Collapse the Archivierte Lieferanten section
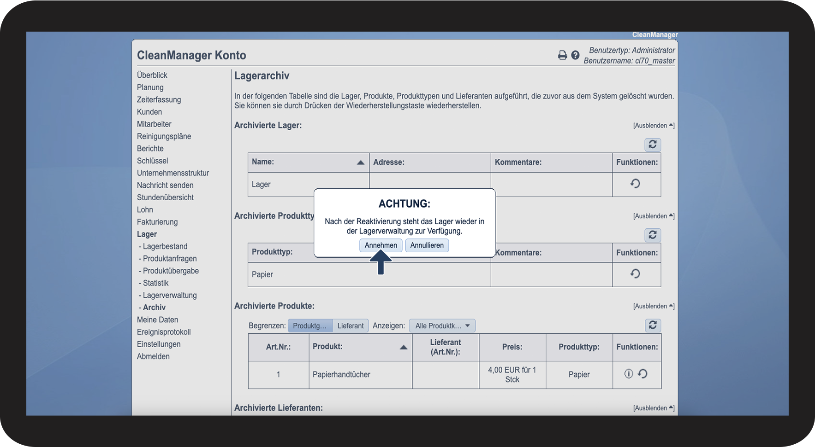Image resolution: width=815 pixels, height=447 pixels. tap(654, 408)
